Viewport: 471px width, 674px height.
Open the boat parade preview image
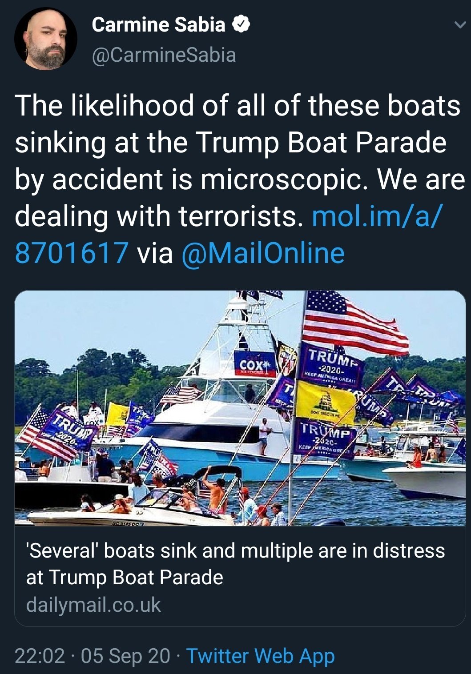(x=240, y=408)
